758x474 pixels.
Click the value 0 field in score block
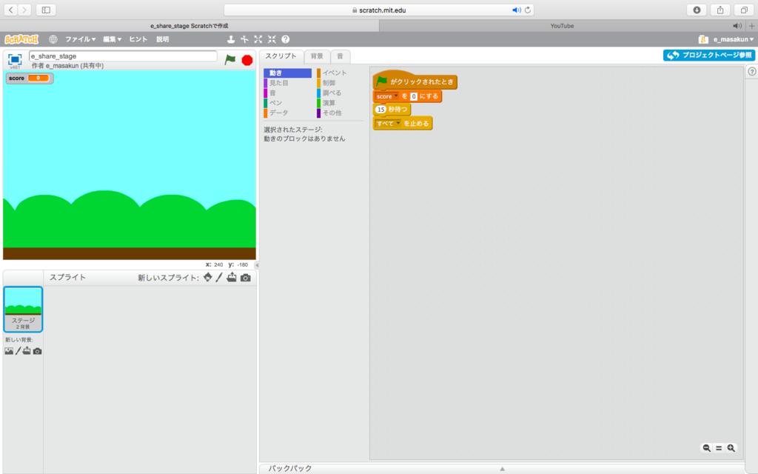[414, 96]
